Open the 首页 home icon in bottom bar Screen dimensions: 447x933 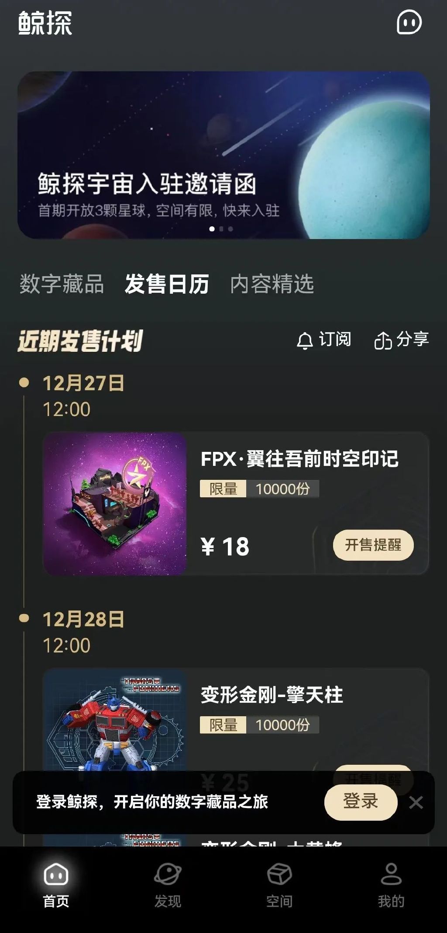(x=56, y=875)
